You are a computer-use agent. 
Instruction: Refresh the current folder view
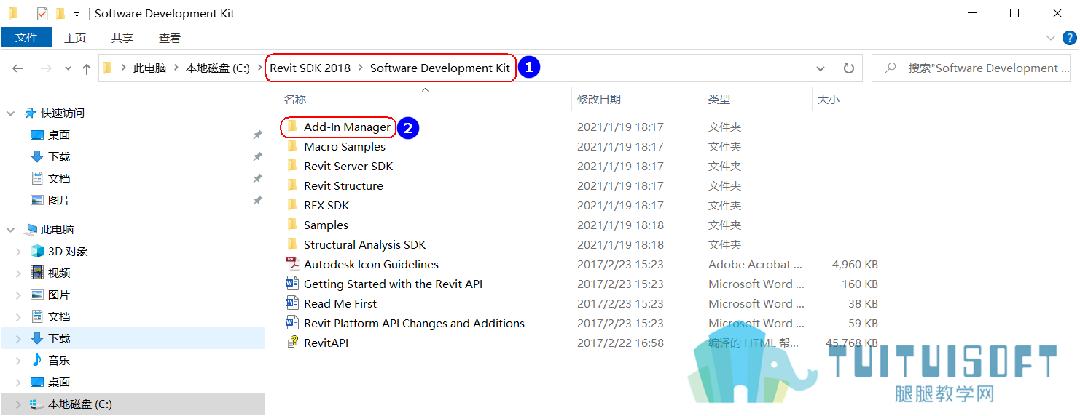click(x=848, y=68)
